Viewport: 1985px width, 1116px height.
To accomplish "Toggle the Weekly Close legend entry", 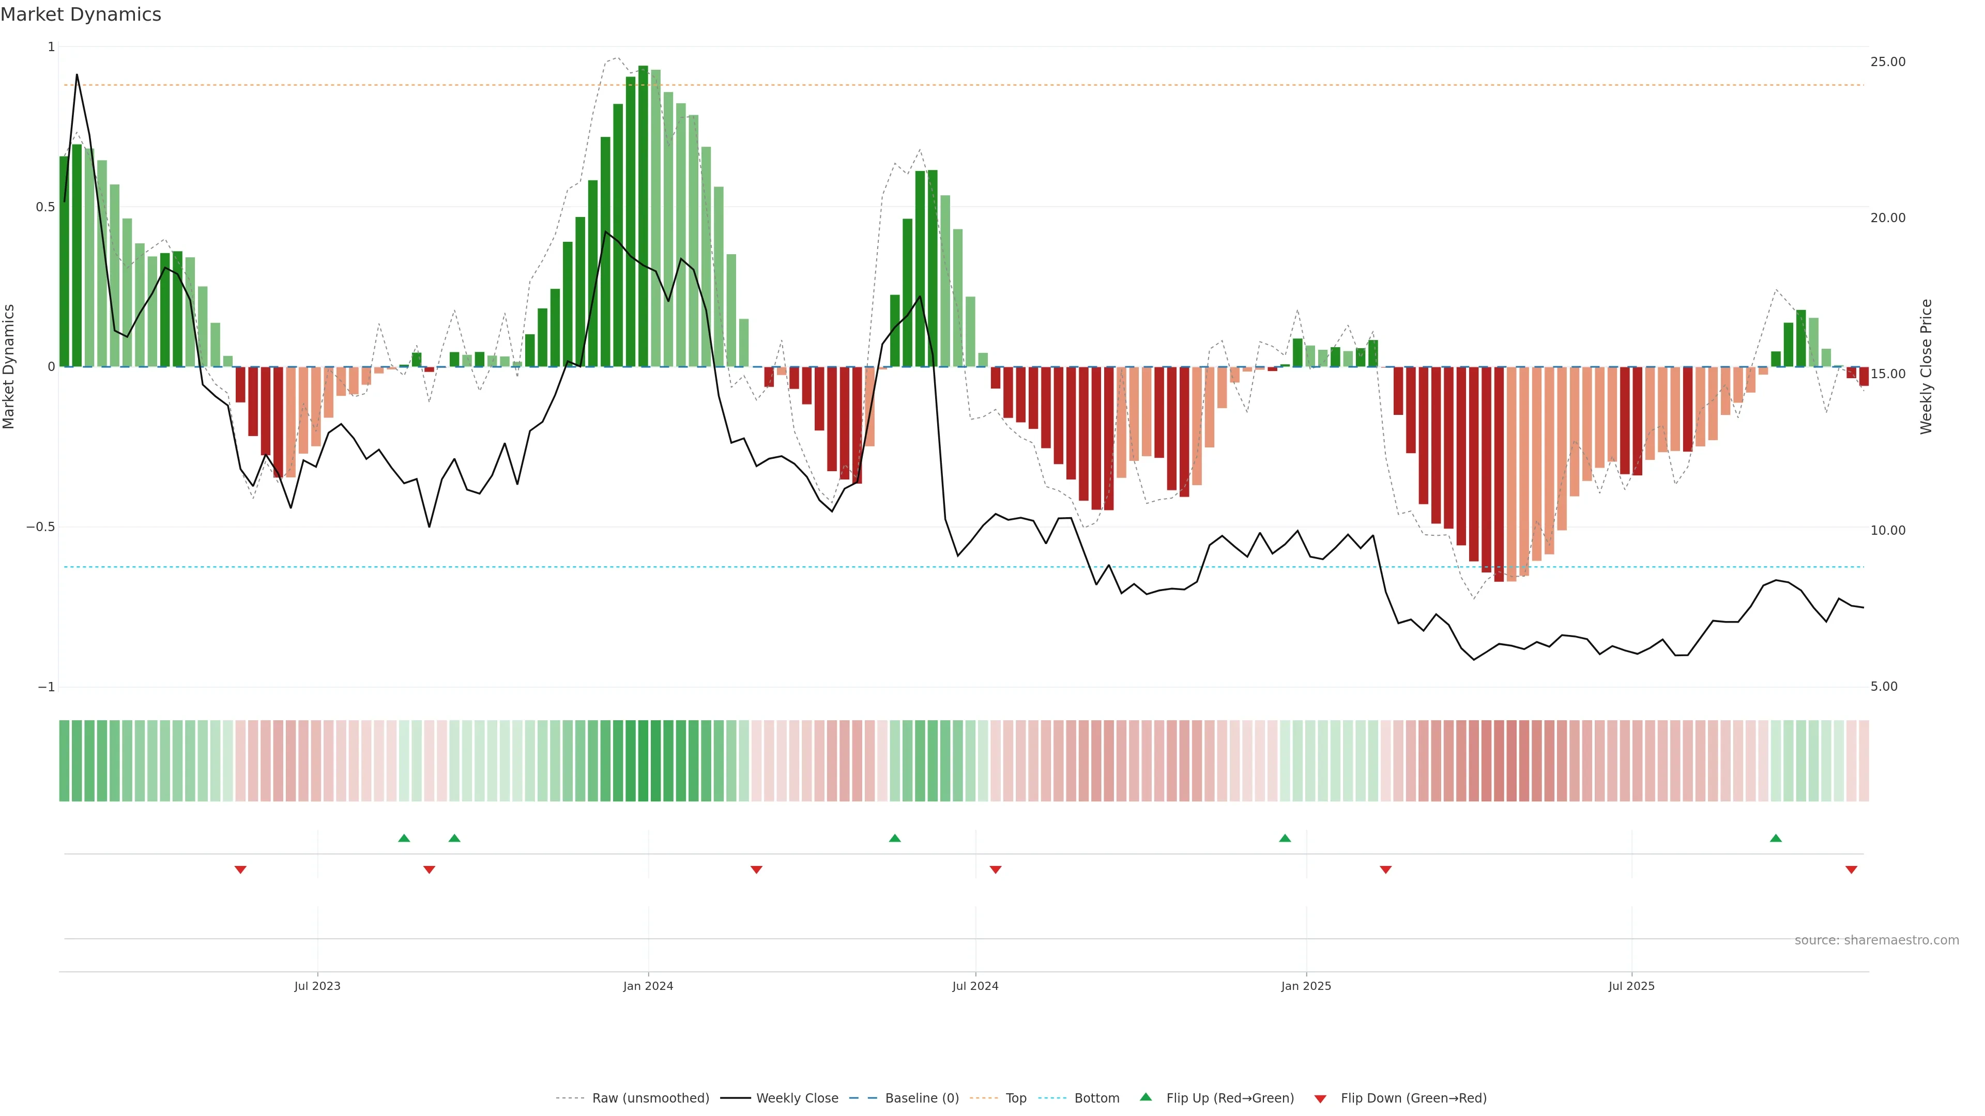I will [797, 1098].
